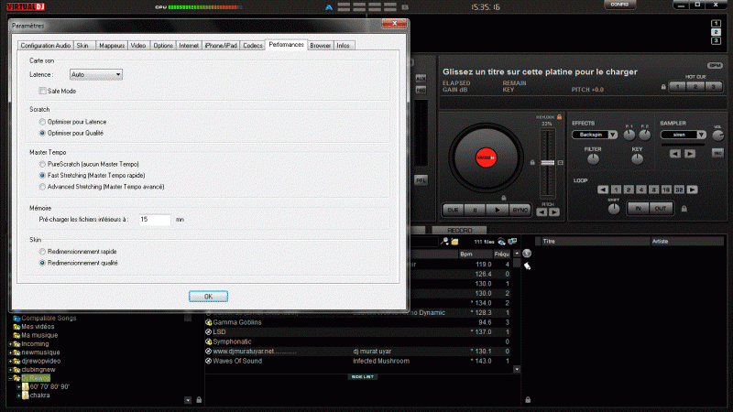This screenshot has width=733, height=412.
Task: Expand the newmusique folder
Action: pos(10,352)
